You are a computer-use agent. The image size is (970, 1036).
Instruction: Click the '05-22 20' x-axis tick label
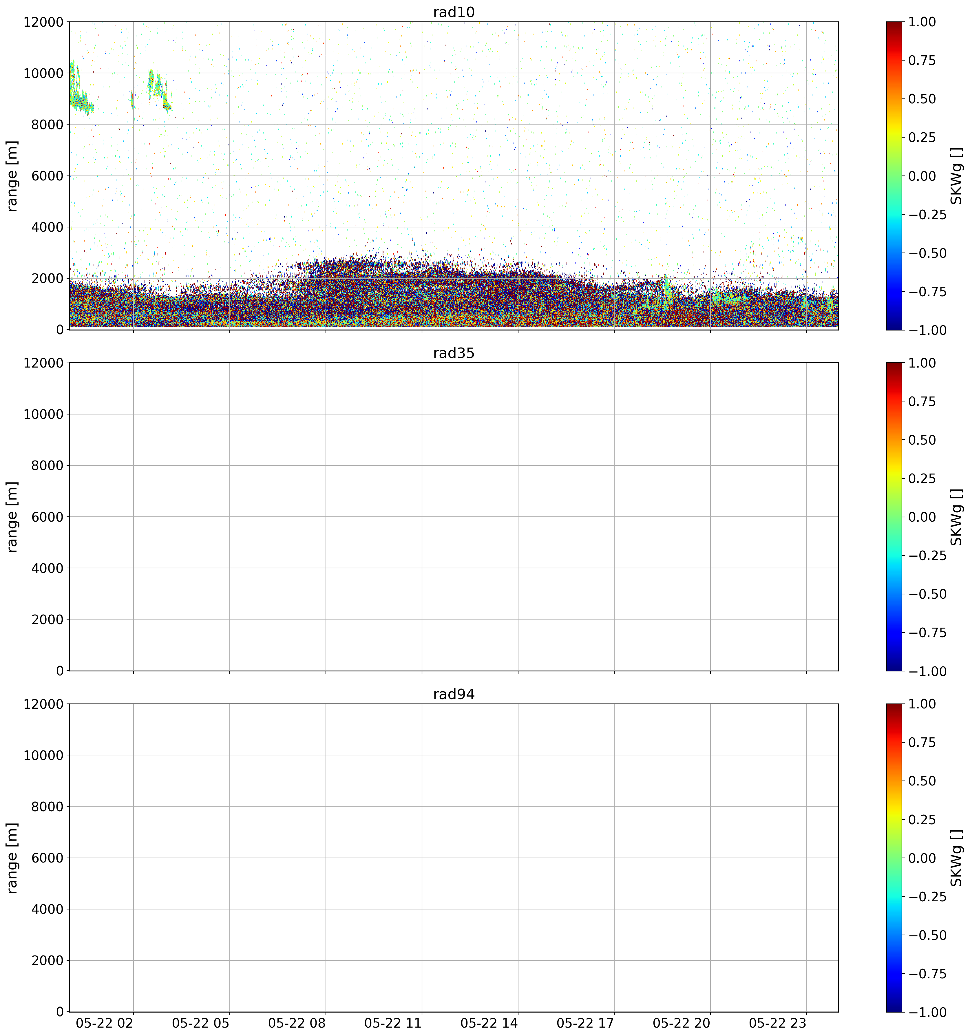point(682,1023)
